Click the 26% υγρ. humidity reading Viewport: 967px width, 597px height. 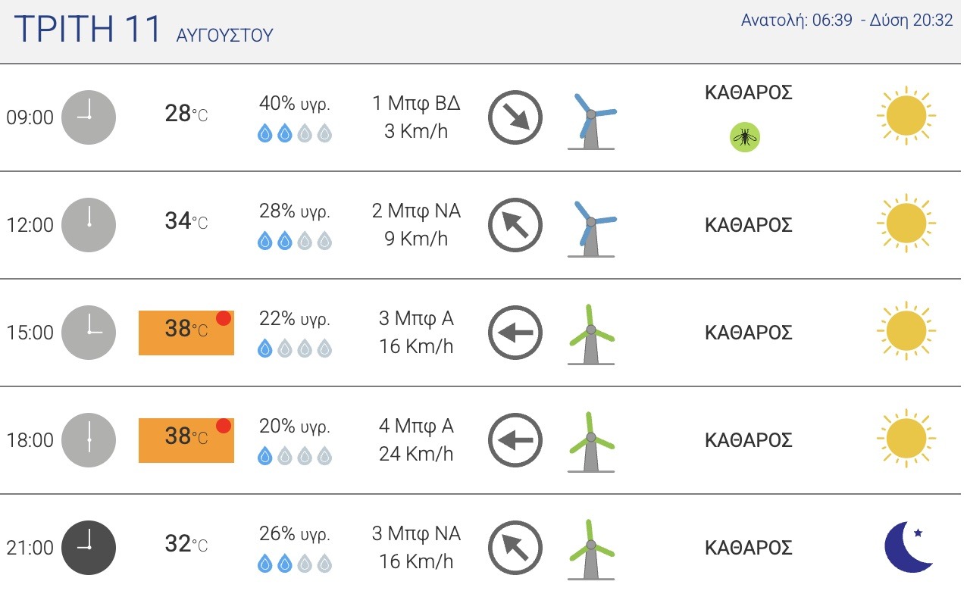[x=295, y=534]
